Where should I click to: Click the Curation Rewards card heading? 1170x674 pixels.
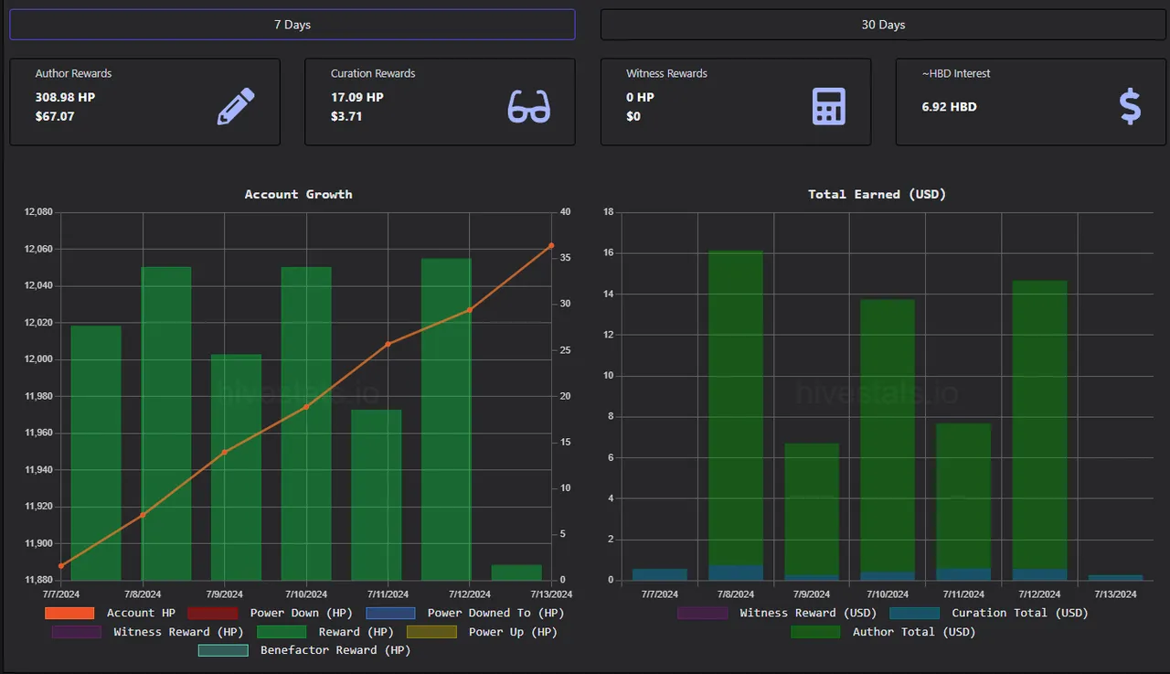click(x=373, y=73)
